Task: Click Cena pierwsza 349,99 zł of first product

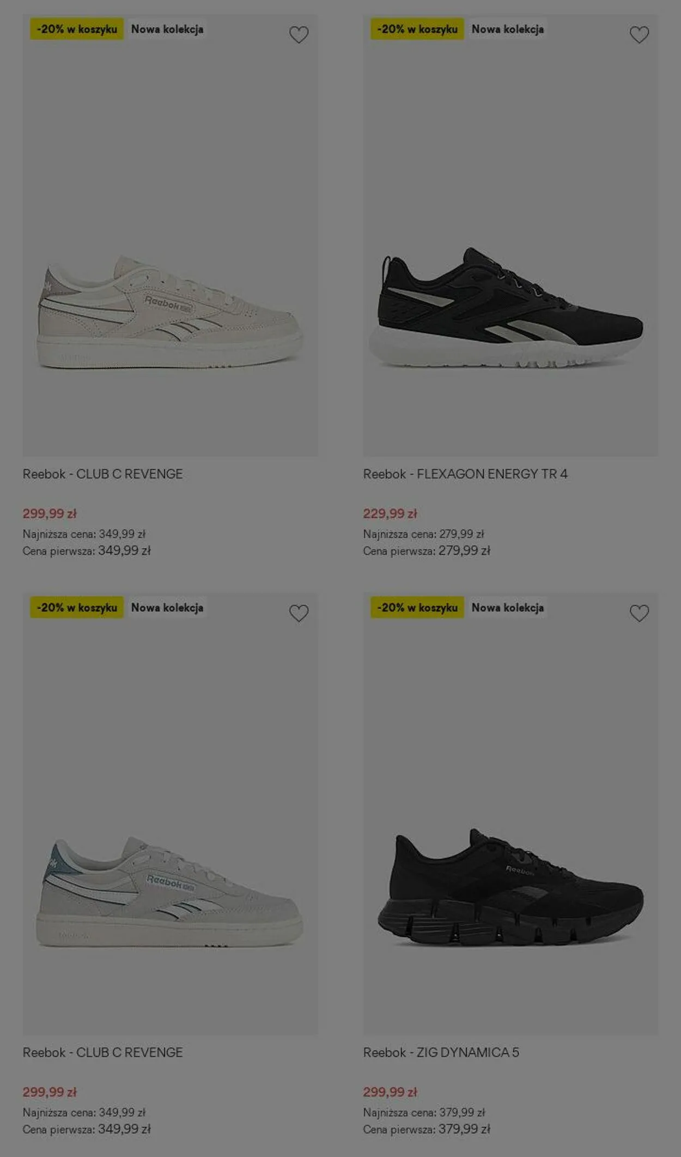Action: tap(87, 550)
